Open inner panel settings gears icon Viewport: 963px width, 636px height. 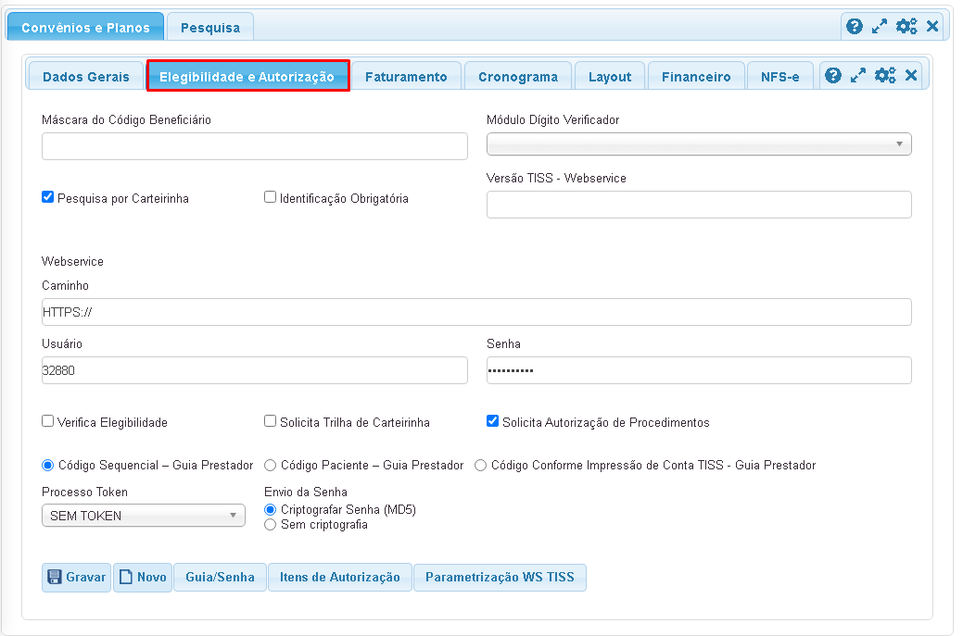point(885,76)
